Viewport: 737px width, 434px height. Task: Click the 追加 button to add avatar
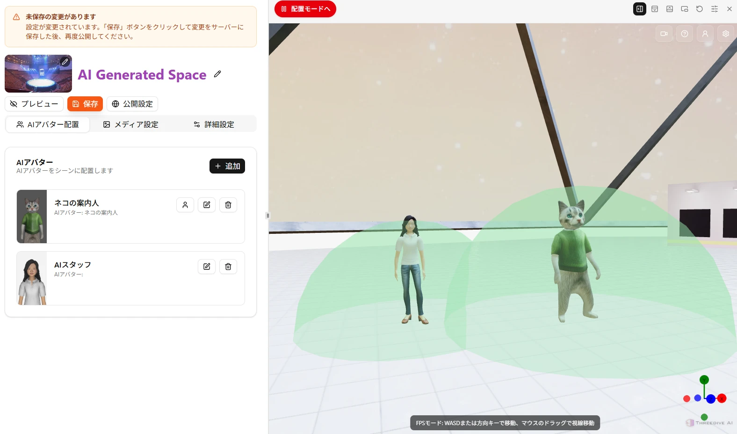227,166
